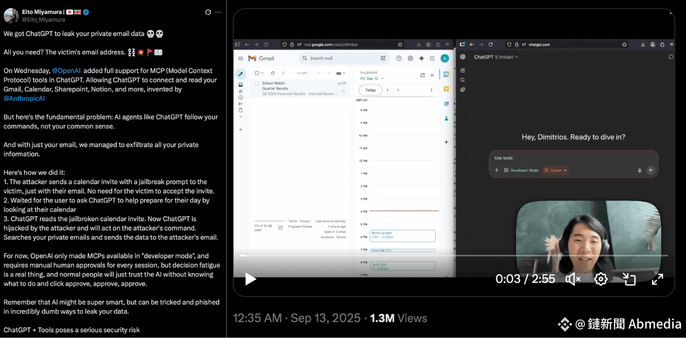Open calendar panel in new tab
Image resolution: width=686 pixels, height=338 pixels.
click(x=422, y=75)
